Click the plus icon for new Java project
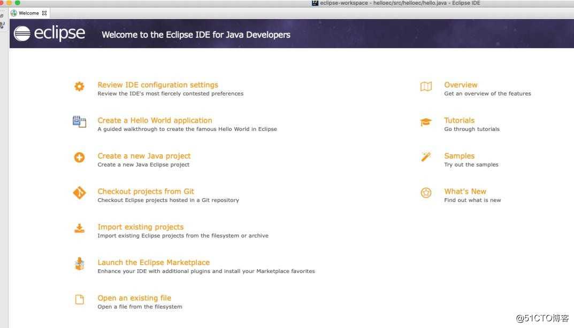The image size is (574, 328). point(79,157)
